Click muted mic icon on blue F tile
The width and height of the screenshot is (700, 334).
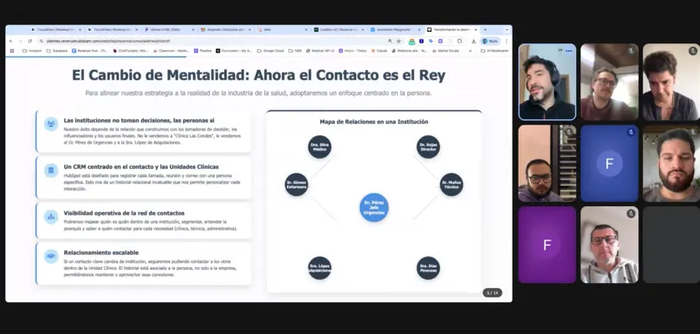pyautogui.click(x=631, y=132)
